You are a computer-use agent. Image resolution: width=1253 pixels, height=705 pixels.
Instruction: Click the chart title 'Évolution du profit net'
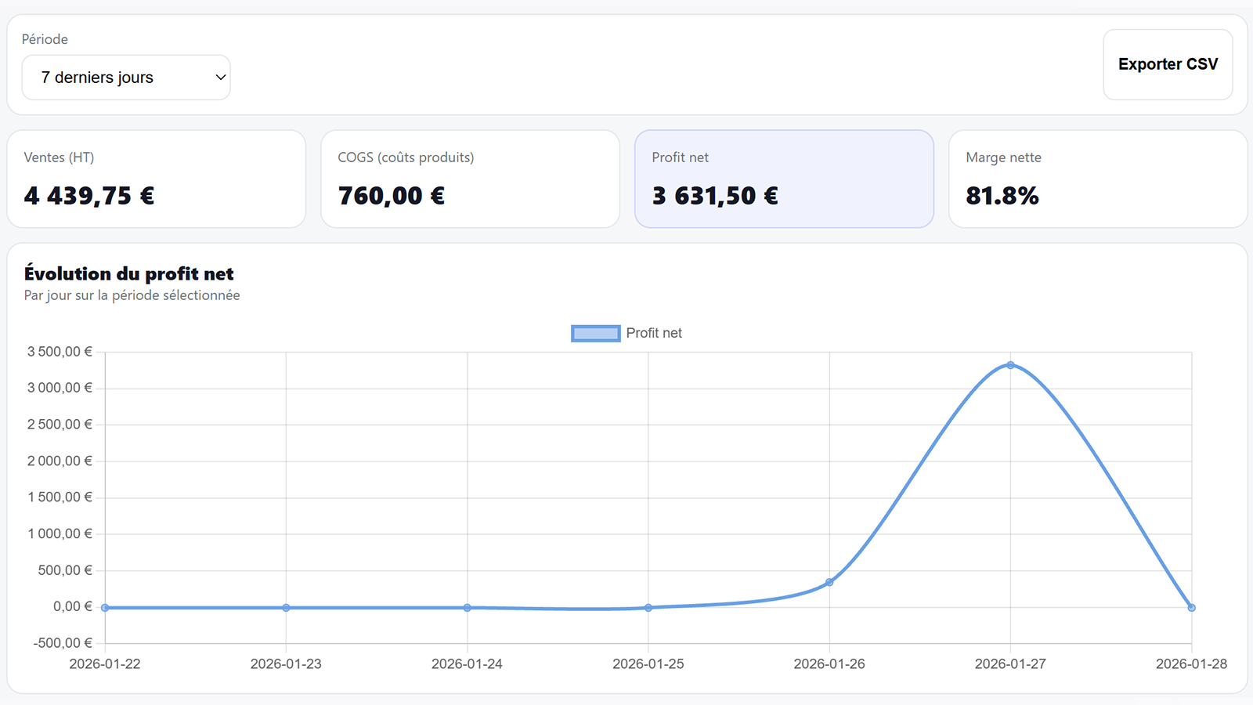[x=128, y=273]
